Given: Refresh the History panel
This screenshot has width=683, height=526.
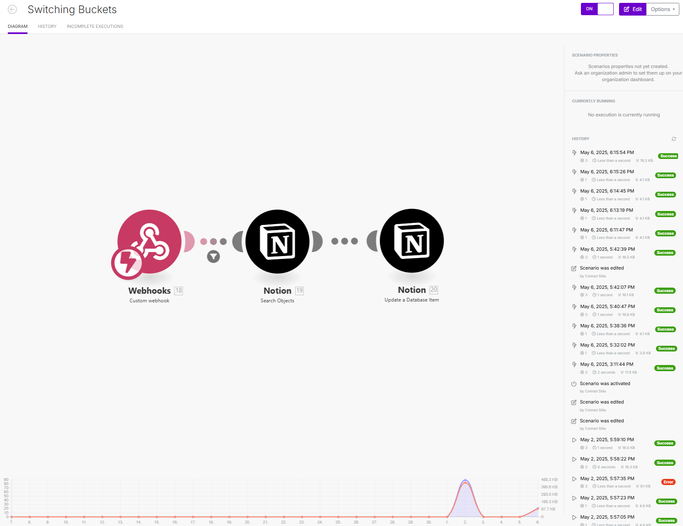Looking at the screenshot, I should pos(674,139).
